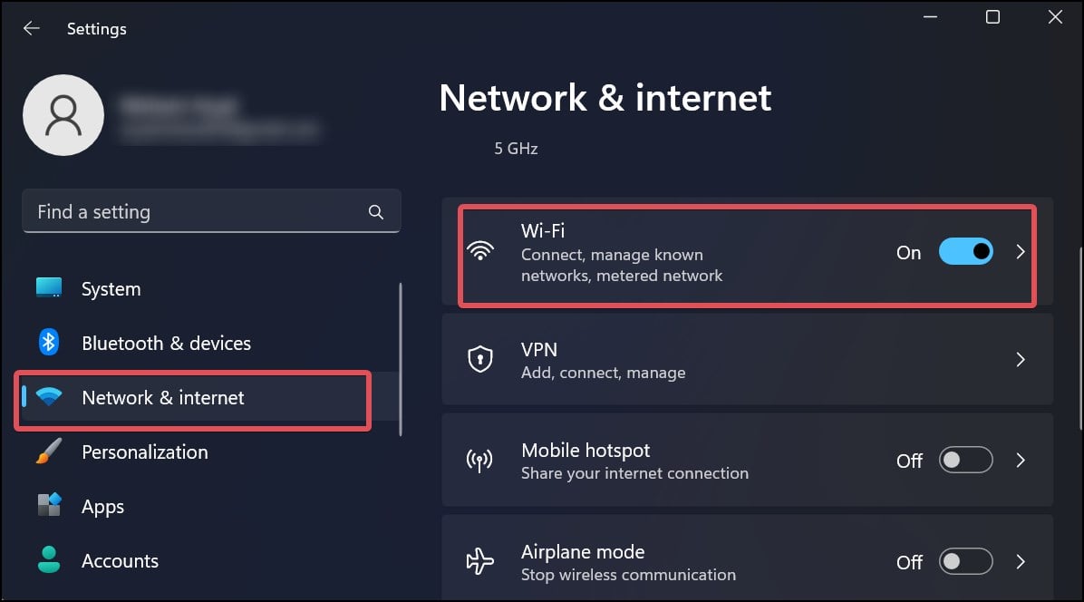The image size is (1084, 602).
Task: Click the System monitor icon in sidebar
Action: [48, 287]
